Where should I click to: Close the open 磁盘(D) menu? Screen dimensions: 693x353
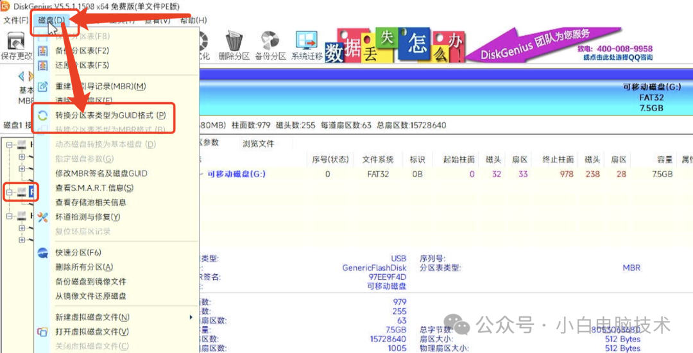51,21
